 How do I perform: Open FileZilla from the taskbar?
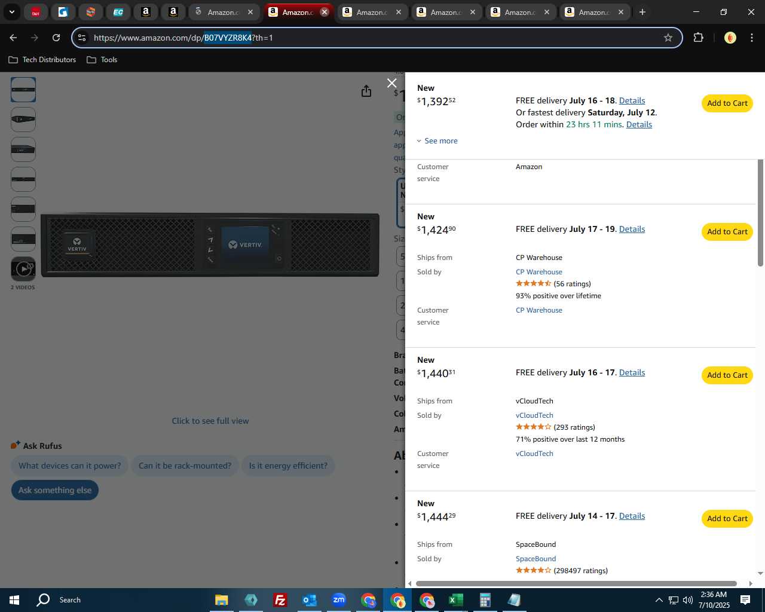coord(280,600)
